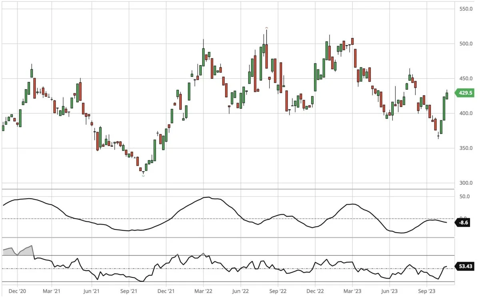Click the 429.5 current price tag
Screen dimensions: 480x301
[x=465, y=93]
